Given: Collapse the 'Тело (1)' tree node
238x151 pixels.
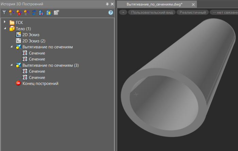Looking at the screenshot, I should (x=5, y=29).
